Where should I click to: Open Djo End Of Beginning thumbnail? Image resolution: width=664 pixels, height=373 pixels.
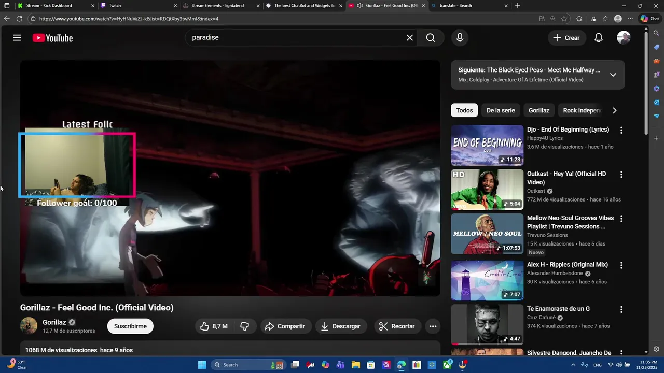tap(487, 145)
